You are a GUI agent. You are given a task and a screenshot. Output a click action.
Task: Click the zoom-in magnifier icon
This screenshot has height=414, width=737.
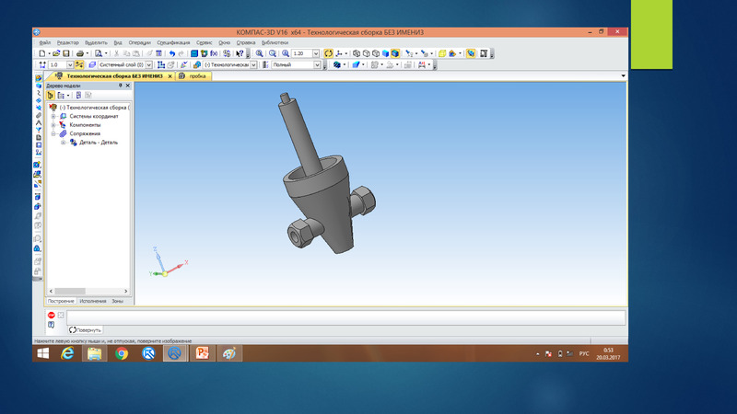(260, 53)
